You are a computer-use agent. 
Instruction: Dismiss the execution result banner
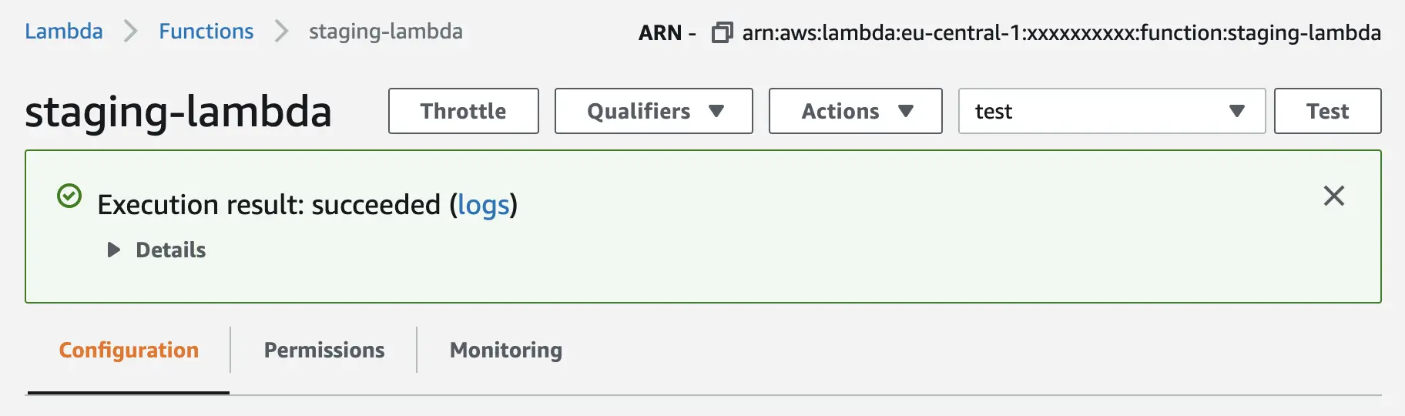click(x=1333, y=196)
